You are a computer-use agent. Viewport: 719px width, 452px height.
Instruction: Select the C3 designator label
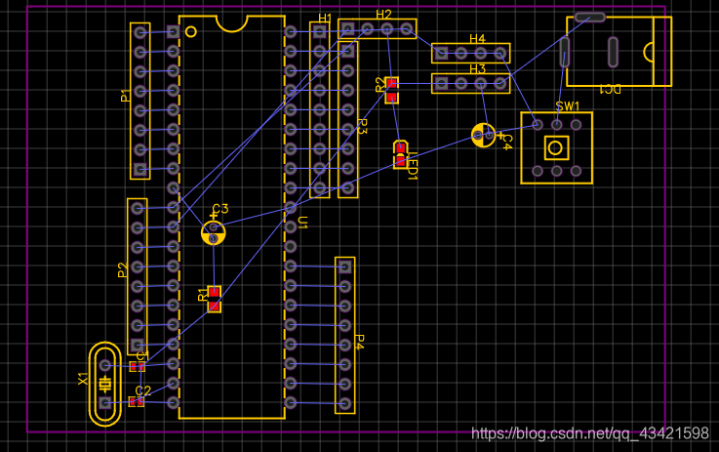pos(220,209)
